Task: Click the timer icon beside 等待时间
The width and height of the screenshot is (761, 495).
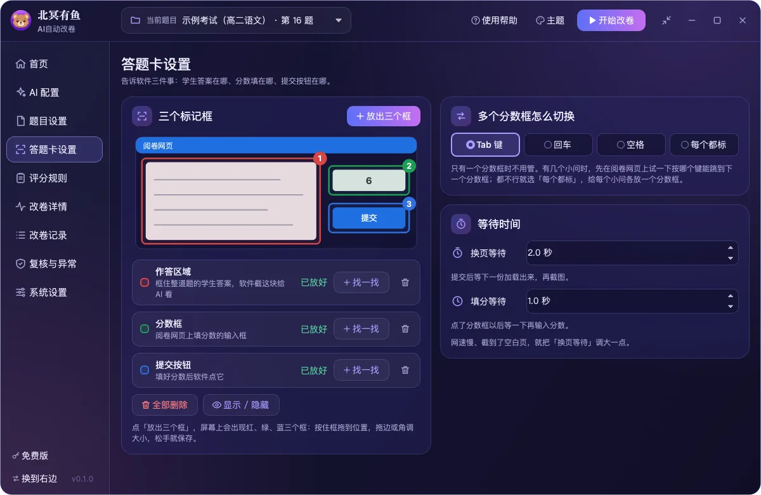Action: coord(461,224)
